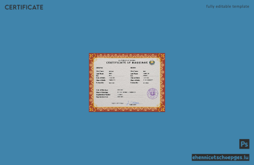Click the purple round stamp on certificate
The width and height of the screenshot is (254, 165).
[152, 94]
